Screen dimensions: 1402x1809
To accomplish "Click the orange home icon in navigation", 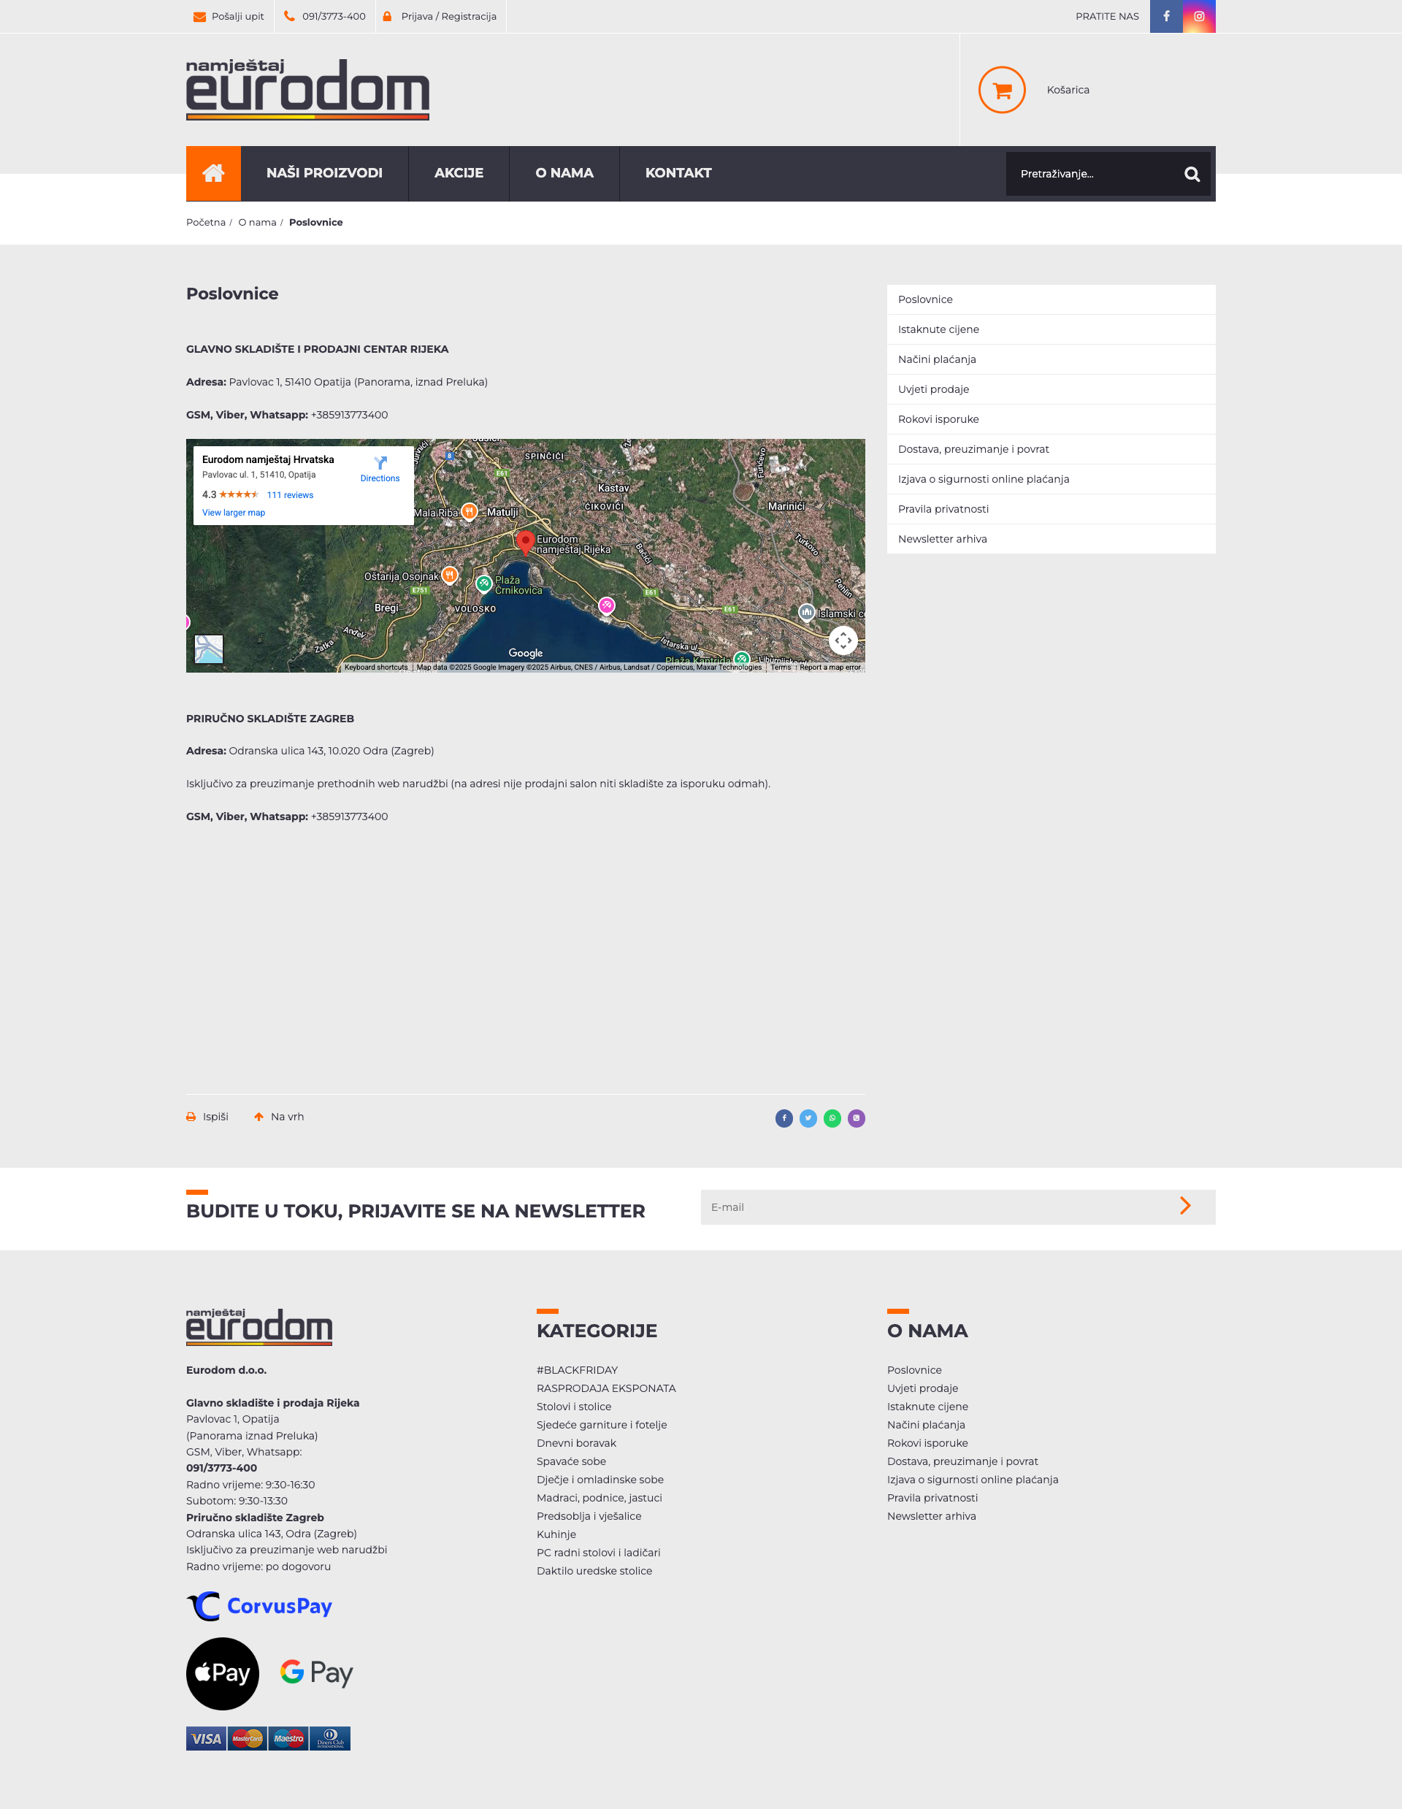I will (212, 173).
